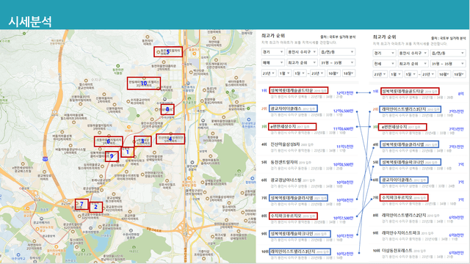
Task: Expand 용인시 수지구 dropdown in 매매 panel
Action: click(x=302, y=52)
